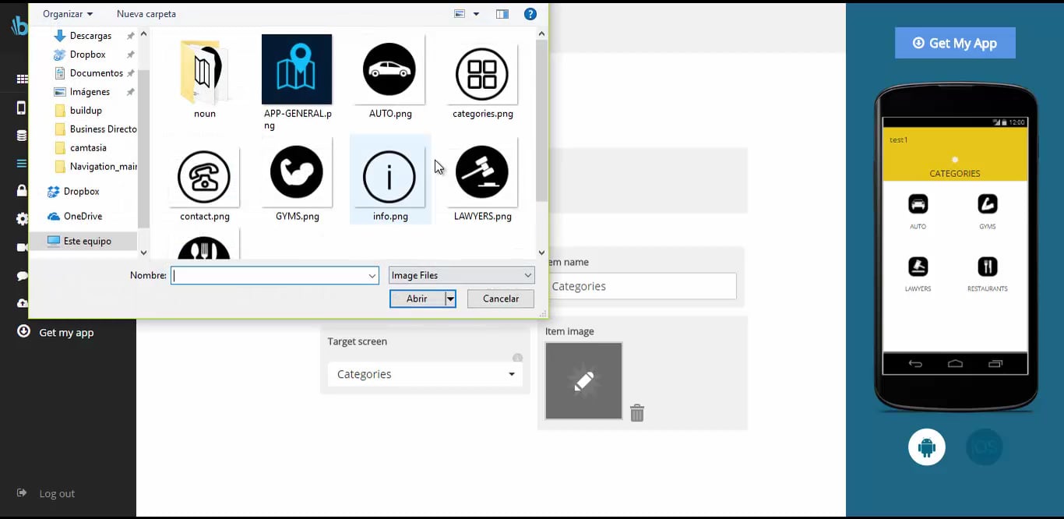1064x519 pixels.
Task: Switch preview to iOS
Action: 985,447
